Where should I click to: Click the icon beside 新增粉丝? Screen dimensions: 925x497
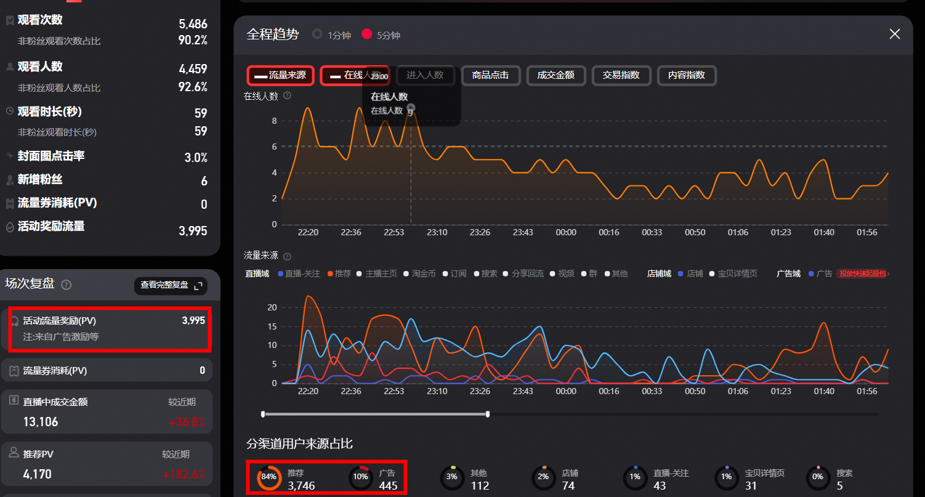pos(10,180)
